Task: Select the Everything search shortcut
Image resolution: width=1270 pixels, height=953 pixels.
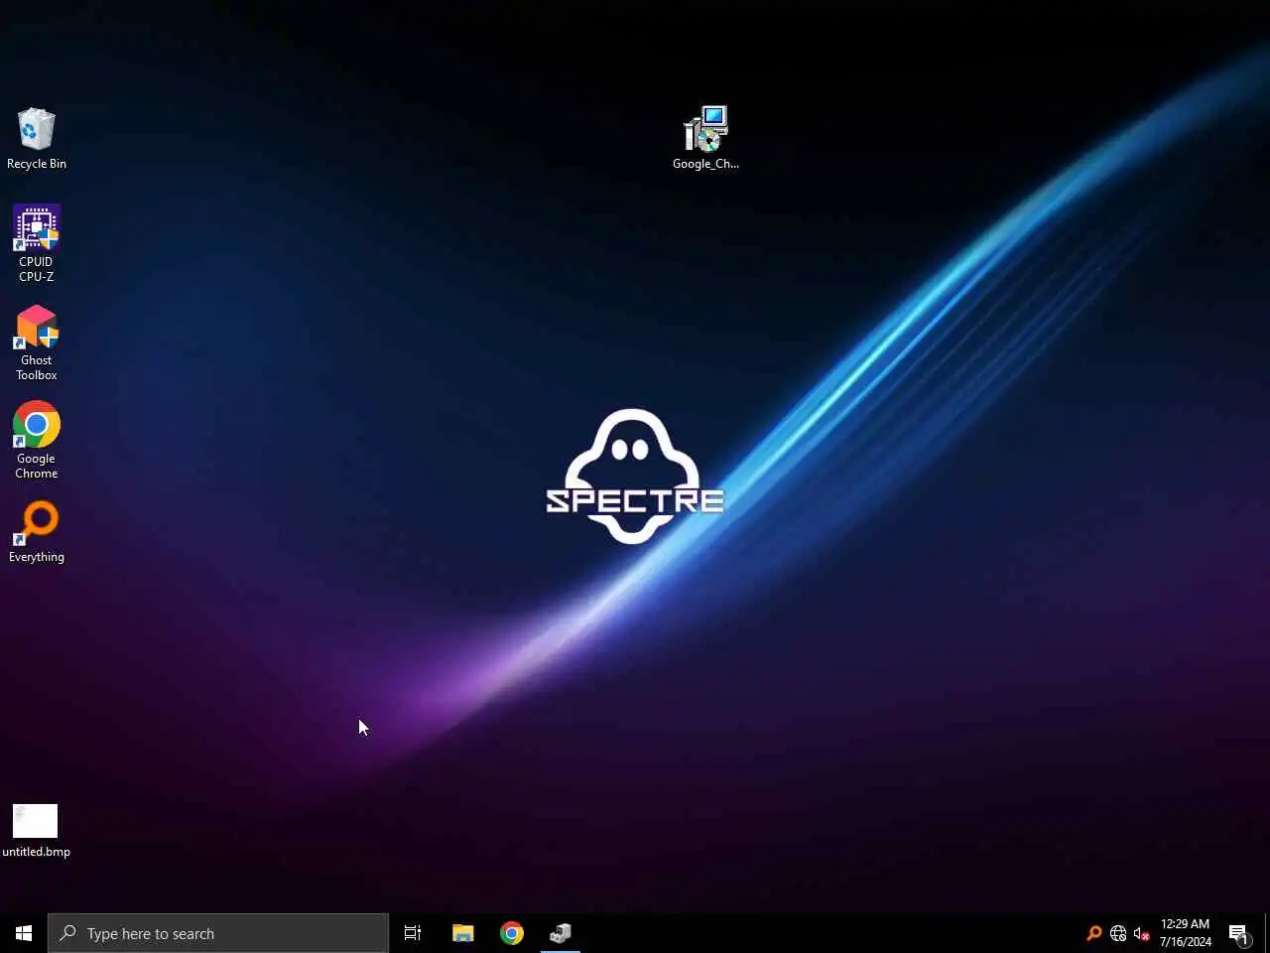Action: 37,532
